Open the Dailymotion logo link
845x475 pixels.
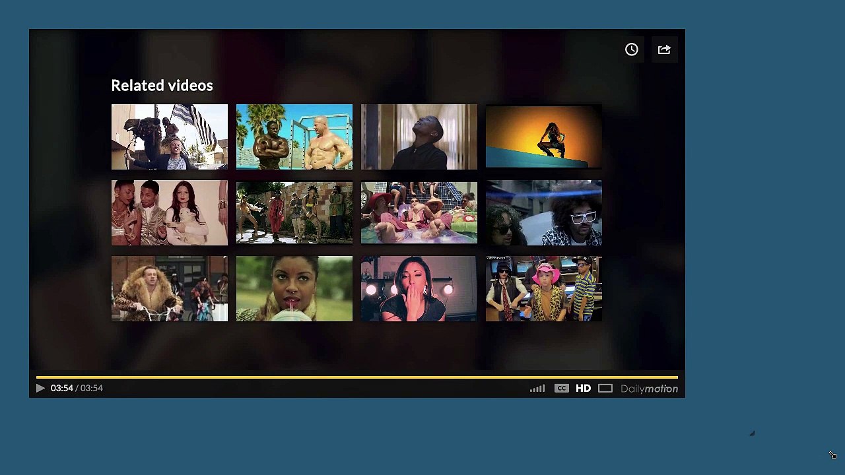point(649,389)
